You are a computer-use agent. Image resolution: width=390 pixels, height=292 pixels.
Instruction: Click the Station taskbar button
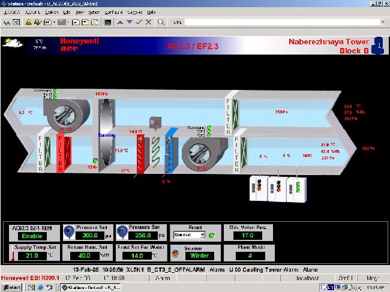91,288
